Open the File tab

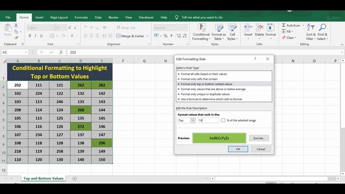[8, 17]
